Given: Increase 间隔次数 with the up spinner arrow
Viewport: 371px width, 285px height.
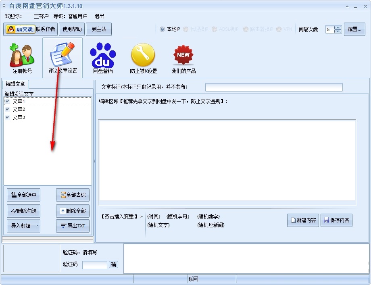Looking at the screenshot, I should [337, 27].
